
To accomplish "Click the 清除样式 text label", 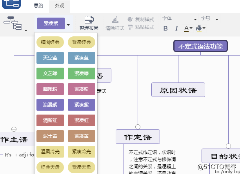I will [115, 28].
